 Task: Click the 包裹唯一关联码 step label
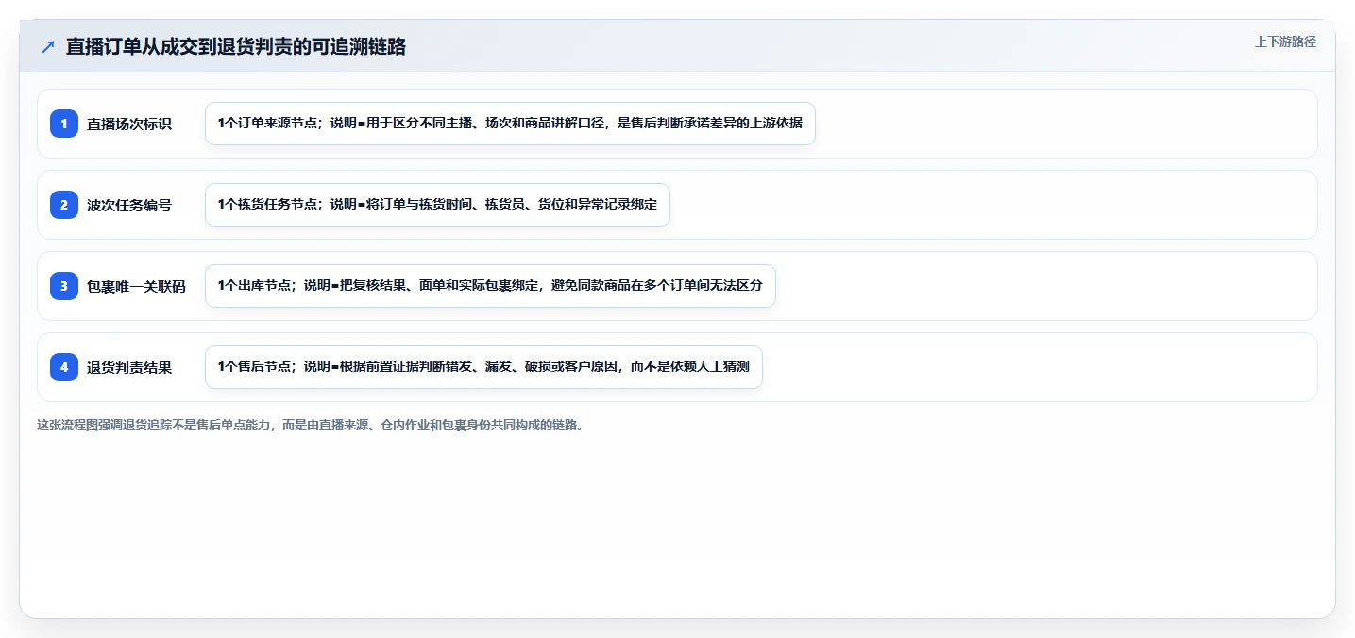pos(136,286)
